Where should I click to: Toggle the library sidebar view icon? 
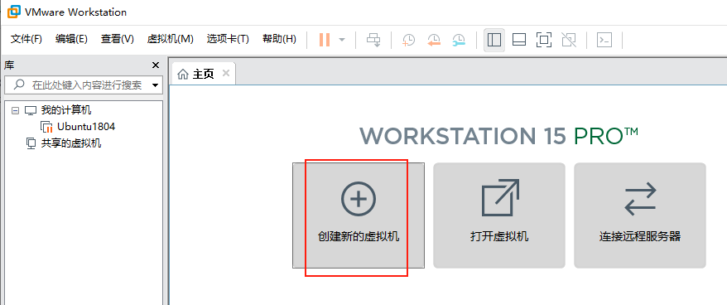point(494,40)
